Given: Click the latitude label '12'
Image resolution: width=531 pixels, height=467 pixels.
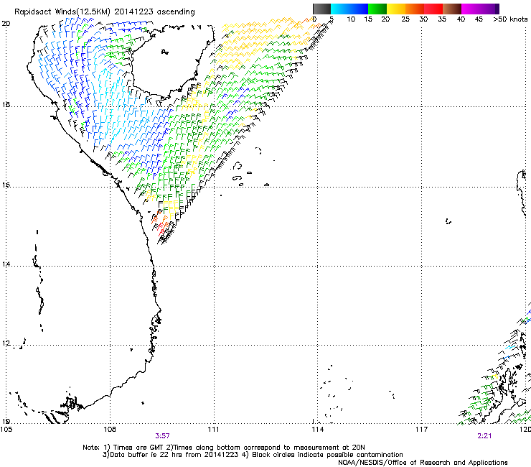Looking at the screenshot, I should point(6,343).
